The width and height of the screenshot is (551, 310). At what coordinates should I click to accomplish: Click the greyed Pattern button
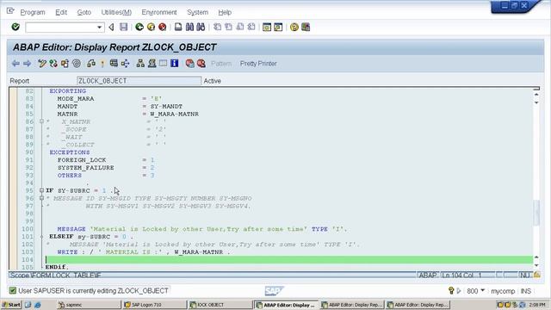point(221,64)
